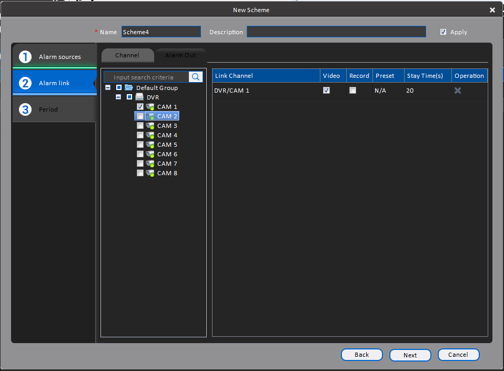The image size is (504, 371).
Task: Collapse the Default Group tree node
Action: click(108, 87)
